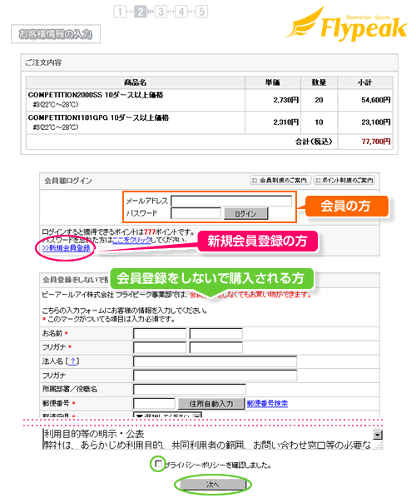Viewport: 416px width, 498px height.
Task: Click the forgotten password ここをクリック link
Action: pos(131,240)
